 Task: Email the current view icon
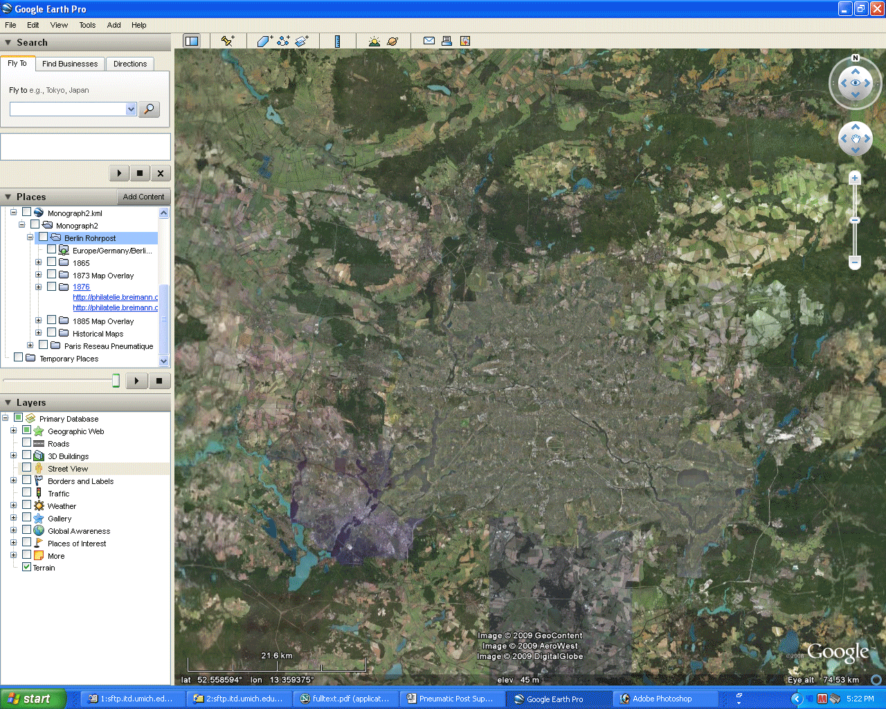(x=429, y=41)
